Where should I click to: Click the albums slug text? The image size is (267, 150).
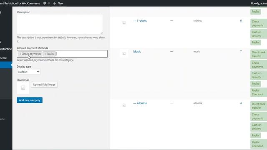point(197,103)
